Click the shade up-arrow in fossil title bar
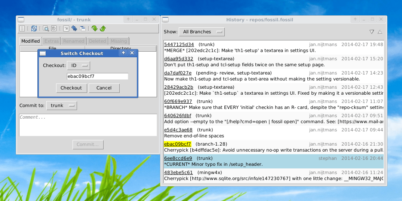402x201 pixels. (x=128, y=19)
